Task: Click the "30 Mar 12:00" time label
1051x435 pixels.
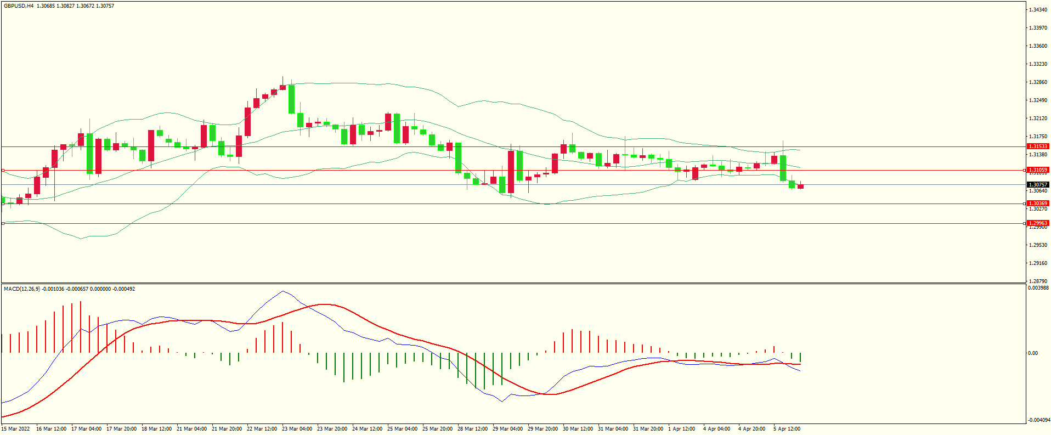Action: (x=578, y=429)
